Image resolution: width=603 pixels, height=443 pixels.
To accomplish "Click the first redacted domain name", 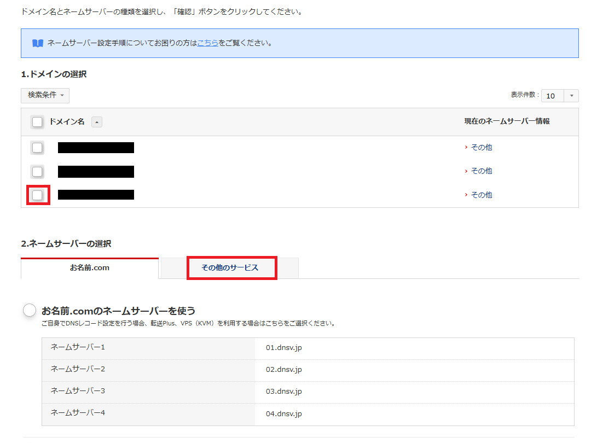I will 96,148.
